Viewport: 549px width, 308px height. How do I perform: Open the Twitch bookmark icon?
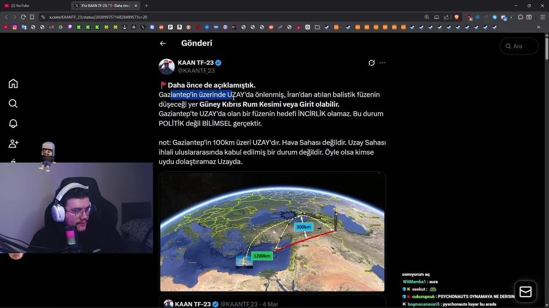(70, 27)
